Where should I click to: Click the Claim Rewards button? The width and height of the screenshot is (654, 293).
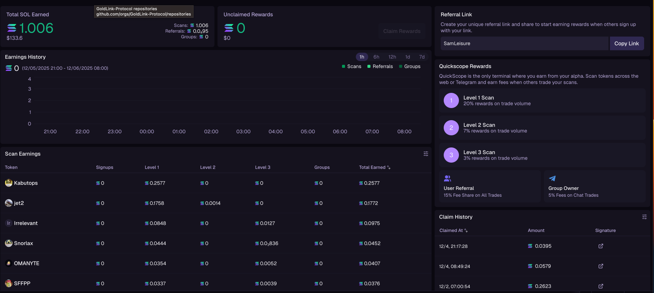(x=402, y=31)
